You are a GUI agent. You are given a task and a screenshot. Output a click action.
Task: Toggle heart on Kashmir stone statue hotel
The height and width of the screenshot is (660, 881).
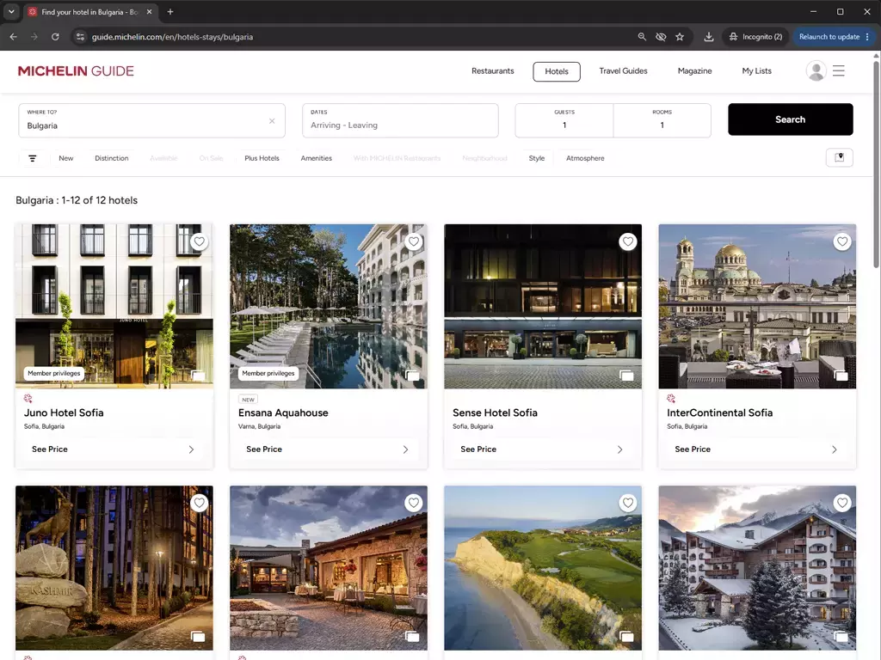coord(199,503)
